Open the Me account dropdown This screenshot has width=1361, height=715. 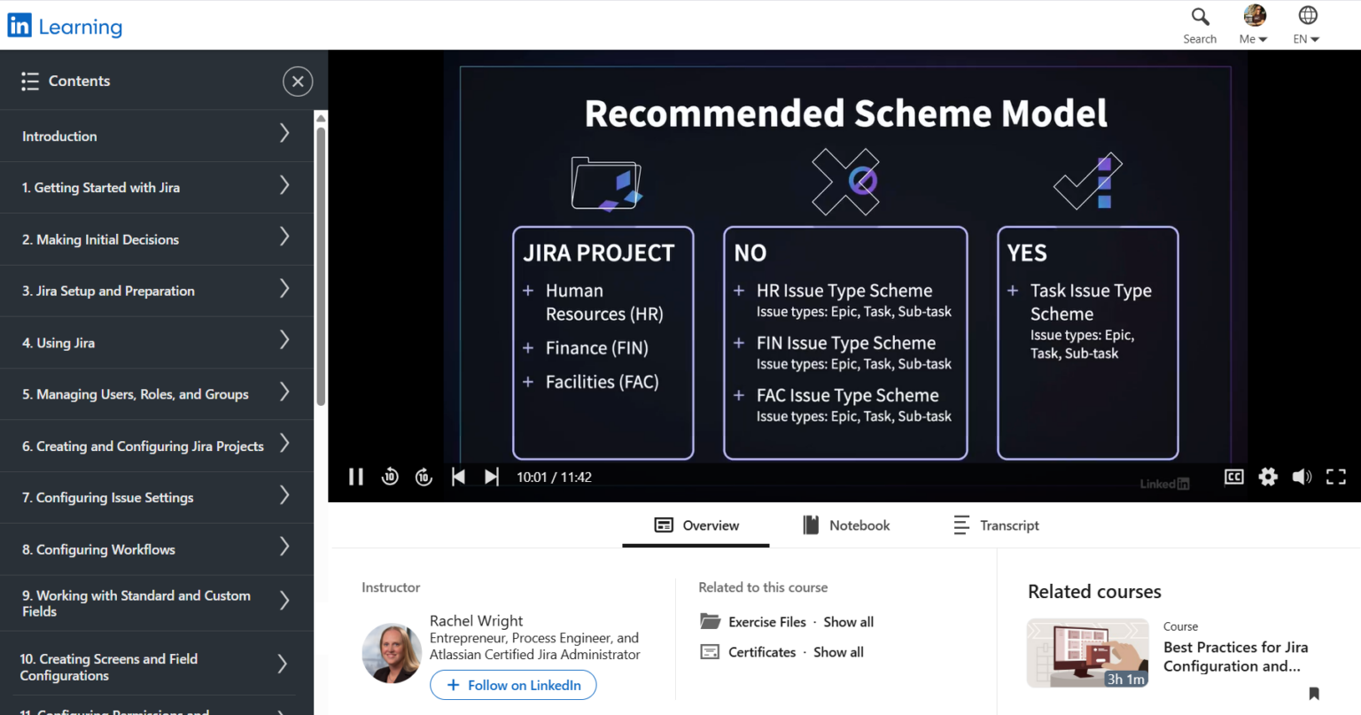pyautogui.click(x=1253, y=24)
